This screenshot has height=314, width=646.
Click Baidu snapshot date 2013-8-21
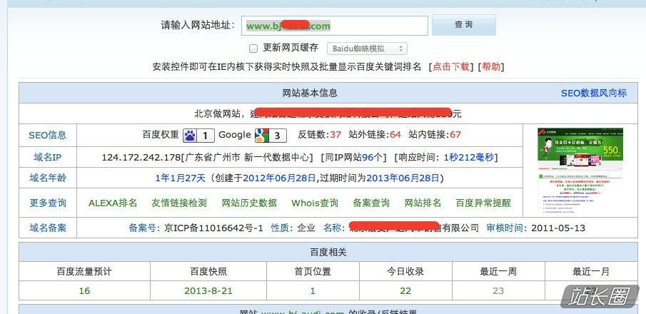click(208, 291)
